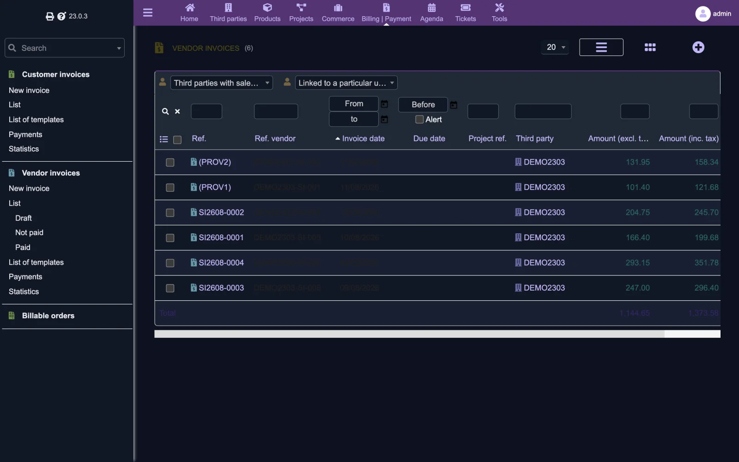Open the Not paid vendor invoices list
The width and height of the screenshot is (739, 462).
pyautogui.click(x=29, y=233)
